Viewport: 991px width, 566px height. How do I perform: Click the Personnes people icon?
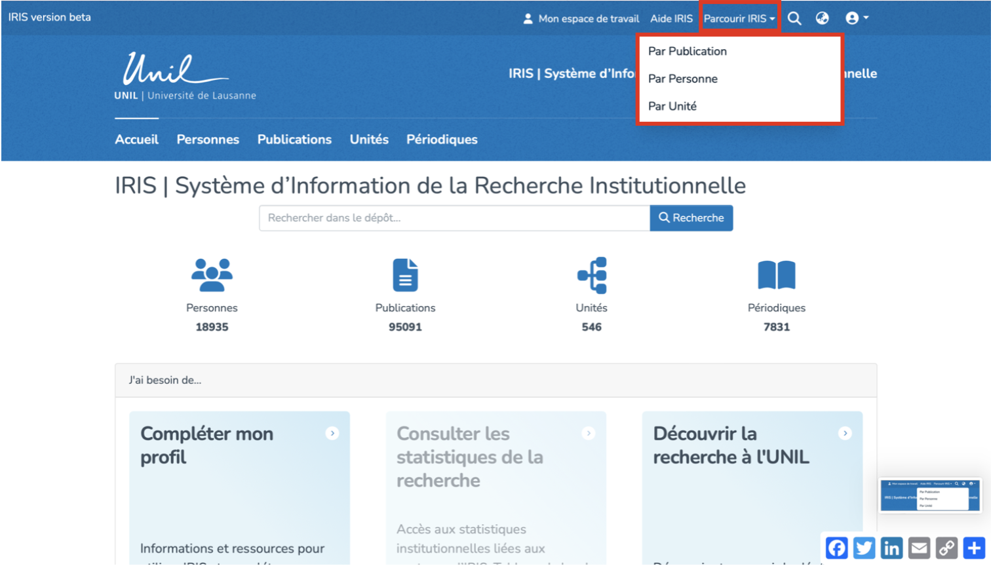212,275
